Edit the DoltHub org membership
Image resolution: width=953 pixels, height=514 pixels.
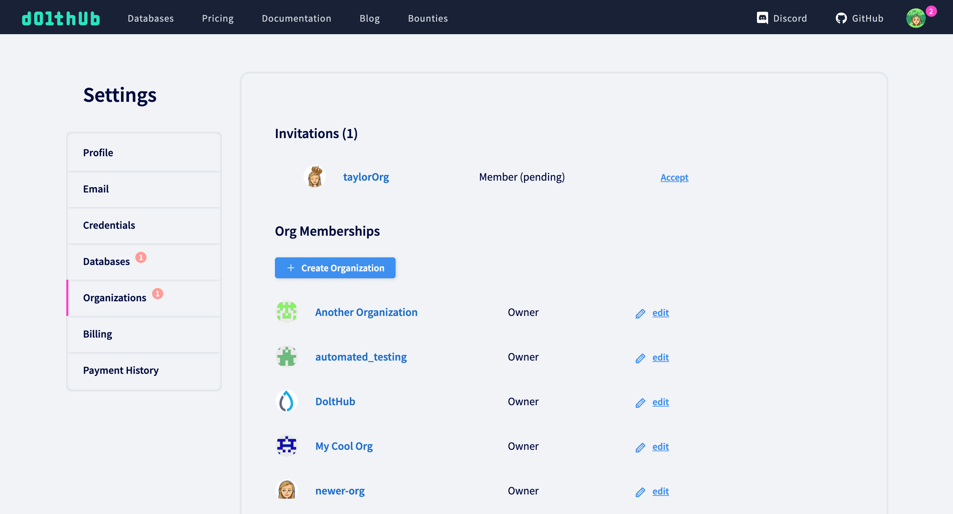[x=660, y=402]
